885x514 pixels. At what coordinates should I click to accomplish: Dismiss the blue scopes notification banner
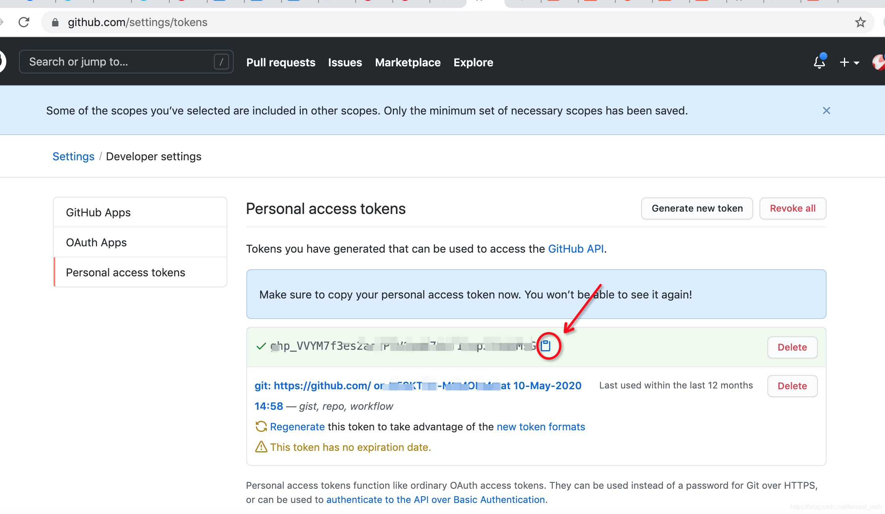826,111
